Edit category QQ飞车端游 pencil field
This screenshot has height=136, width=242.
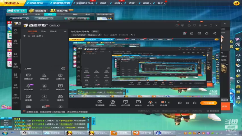click(86, 35)
